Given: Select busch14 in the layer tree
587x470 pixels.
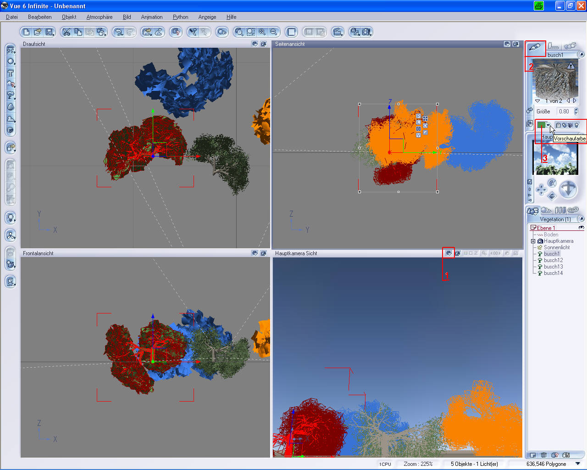Looking at the screenshot, I should tap(553, 273).
